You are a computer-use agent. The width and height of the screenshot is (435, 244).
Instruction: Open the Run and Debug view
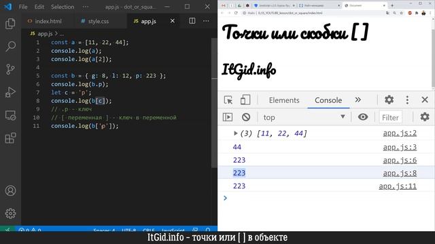[10, 92]
